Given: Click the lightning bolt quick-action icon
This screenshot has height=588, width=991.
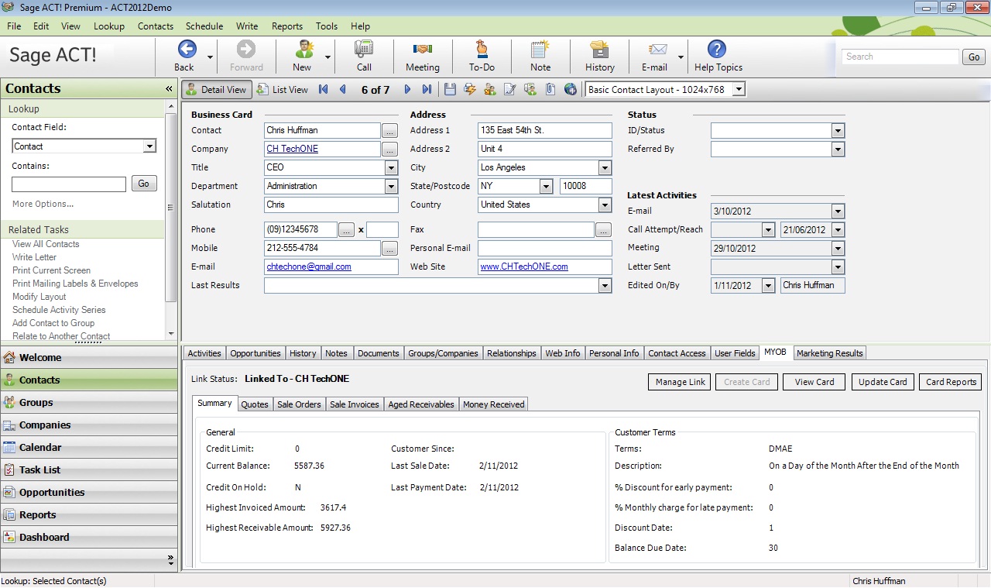Looking at the screenshot, I should pyautogui.click(x=470, y=89).
